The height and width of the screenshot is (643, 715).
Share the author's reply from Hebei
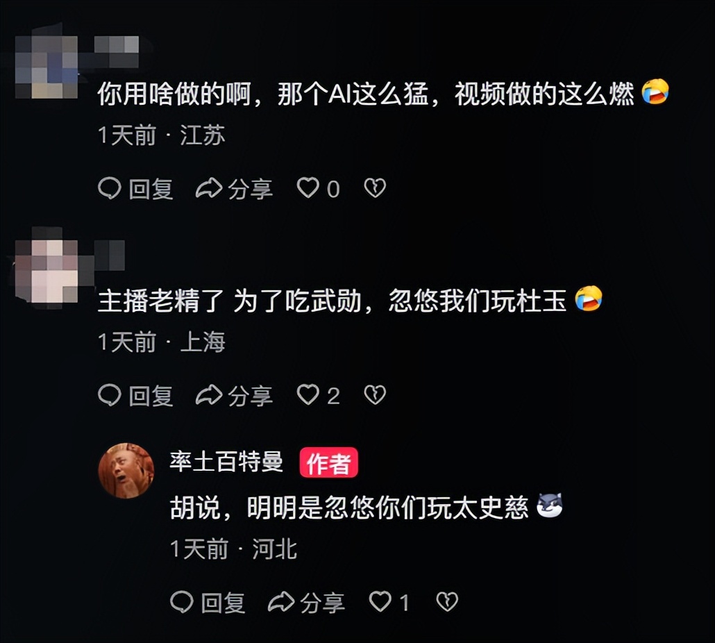(306, 602)
